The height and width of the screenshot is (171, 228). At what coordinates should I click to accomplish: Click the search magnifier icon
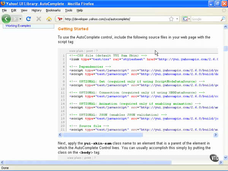223,19
